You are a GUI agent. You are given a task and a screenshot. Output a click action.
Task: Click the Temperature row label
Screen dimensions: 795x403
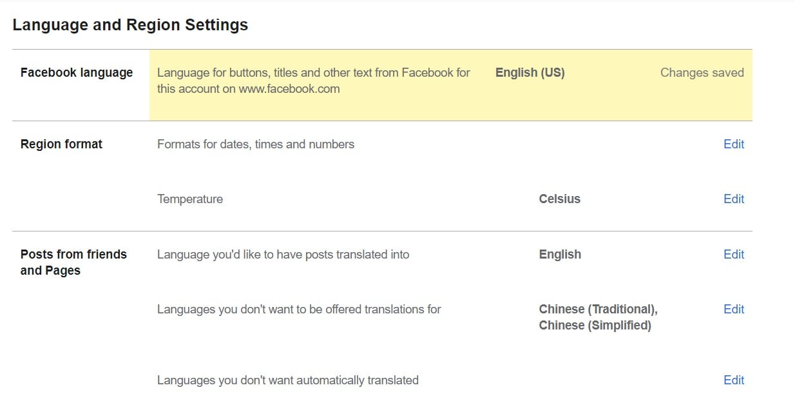pyautogui.click(x=190, y=199)
